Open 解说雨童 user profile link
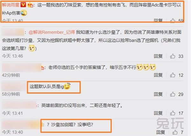The width and height of the screenshot is (191, 136). tap(11, 5)
